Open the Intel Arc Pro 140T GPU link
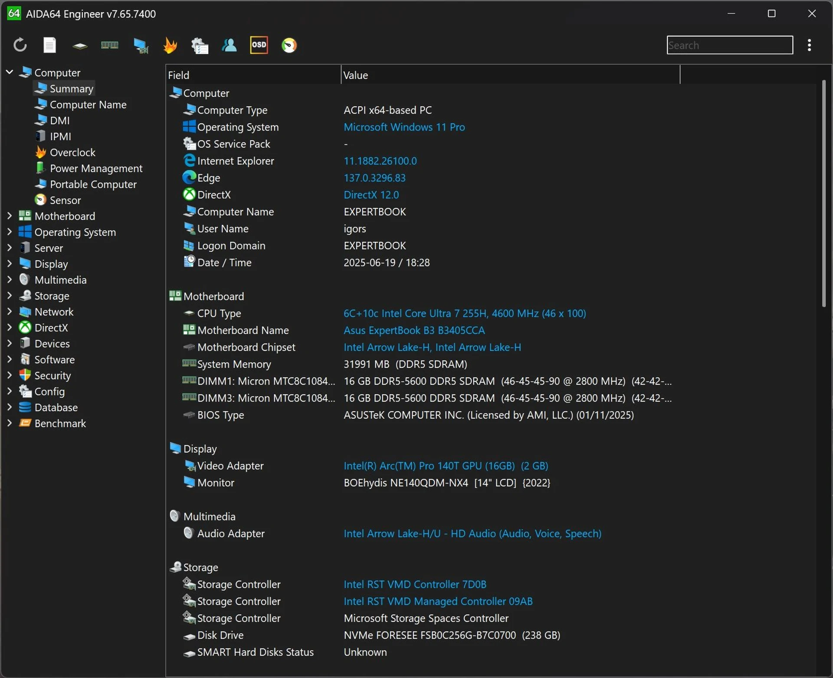The height and width of the screenshot is (678, 833). pos(446,465)
